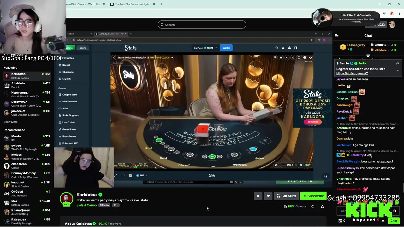This screenshot has height=227, width=404.
Task: Collapse the chat panel arrow icon
Action: (x=336, y=36)
